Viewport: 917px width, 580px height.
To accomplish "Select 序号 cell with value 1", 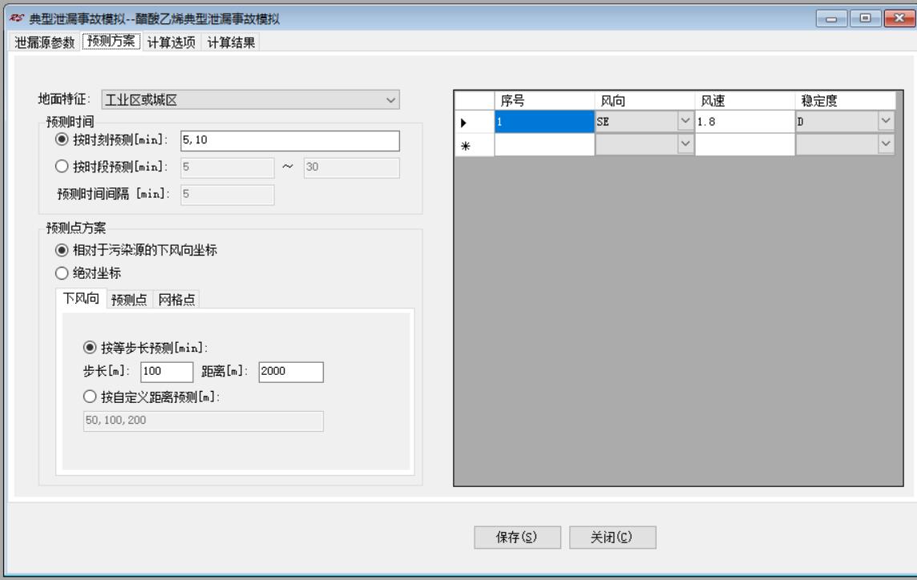I will [x=544, y=122].
